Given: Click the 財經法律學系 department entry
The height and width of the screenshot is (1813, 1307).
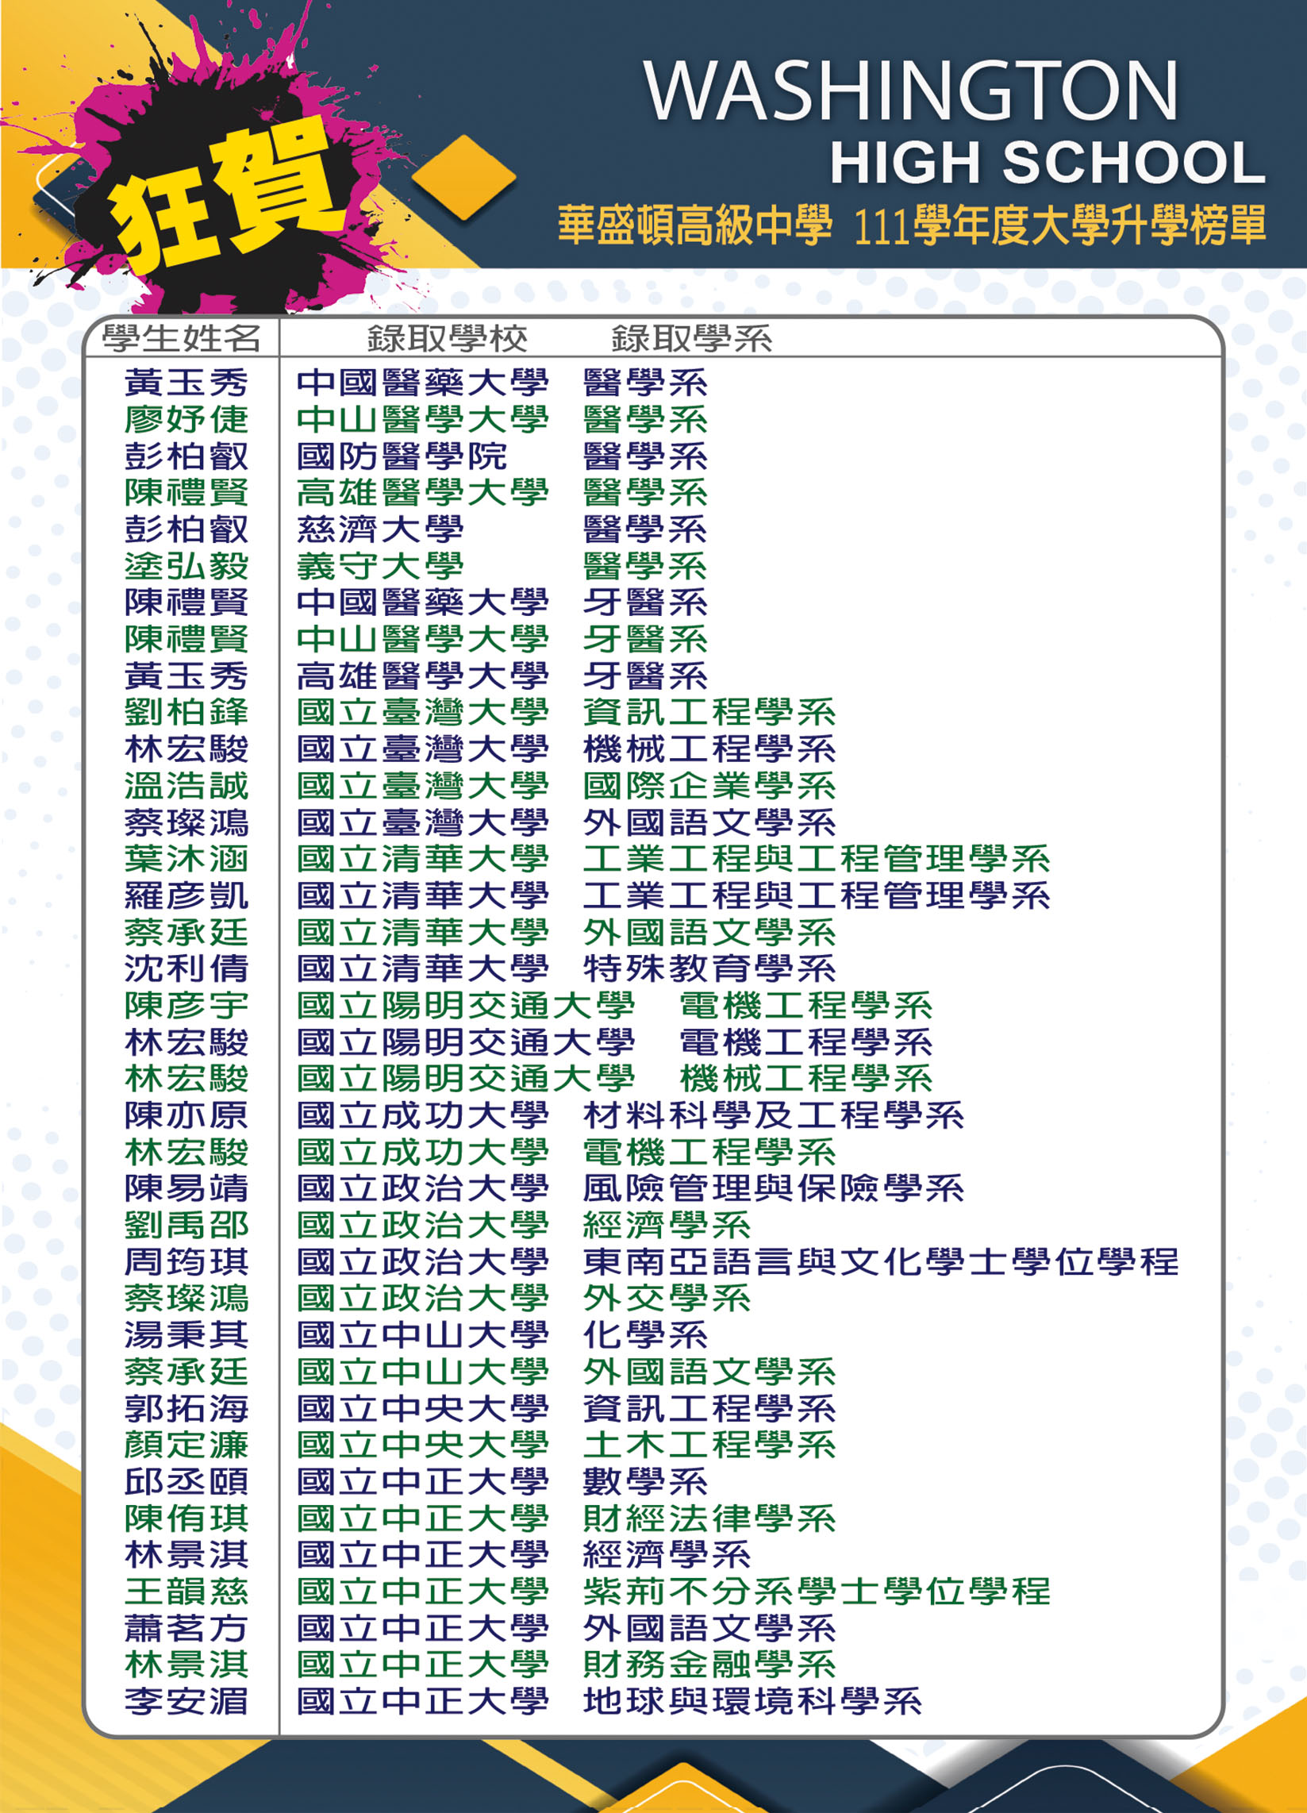Looking at the screenshot, I should (x=710, y=1518).
